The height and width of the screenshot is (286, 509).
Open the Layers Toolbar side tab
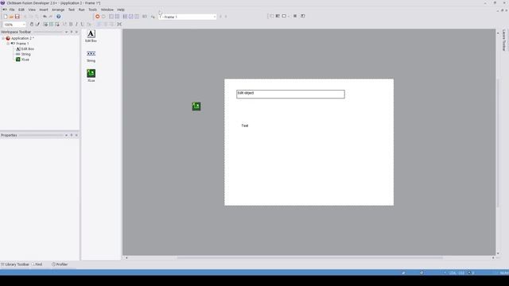click(x=504, y=41)
